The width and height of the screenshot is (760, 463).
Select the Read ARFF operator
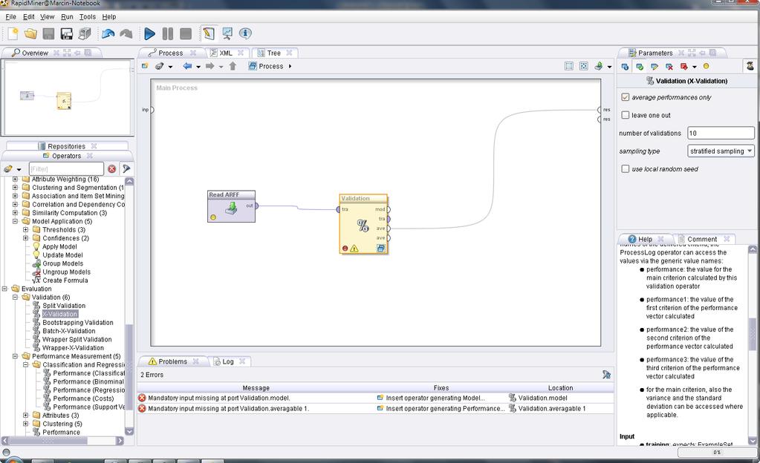pos(231,206)
